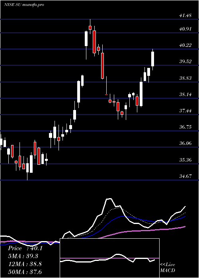Click the <<Live MACD label
The image size is (199, 278).
click(x=168, y=267)
